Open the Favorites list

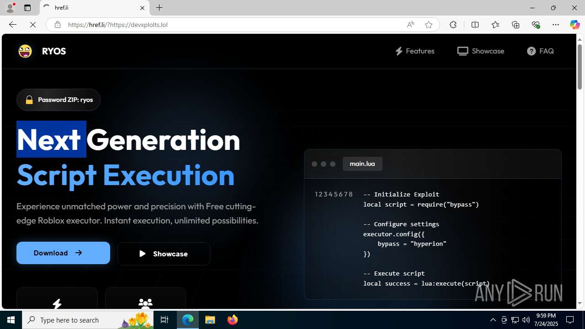point(495,25)
